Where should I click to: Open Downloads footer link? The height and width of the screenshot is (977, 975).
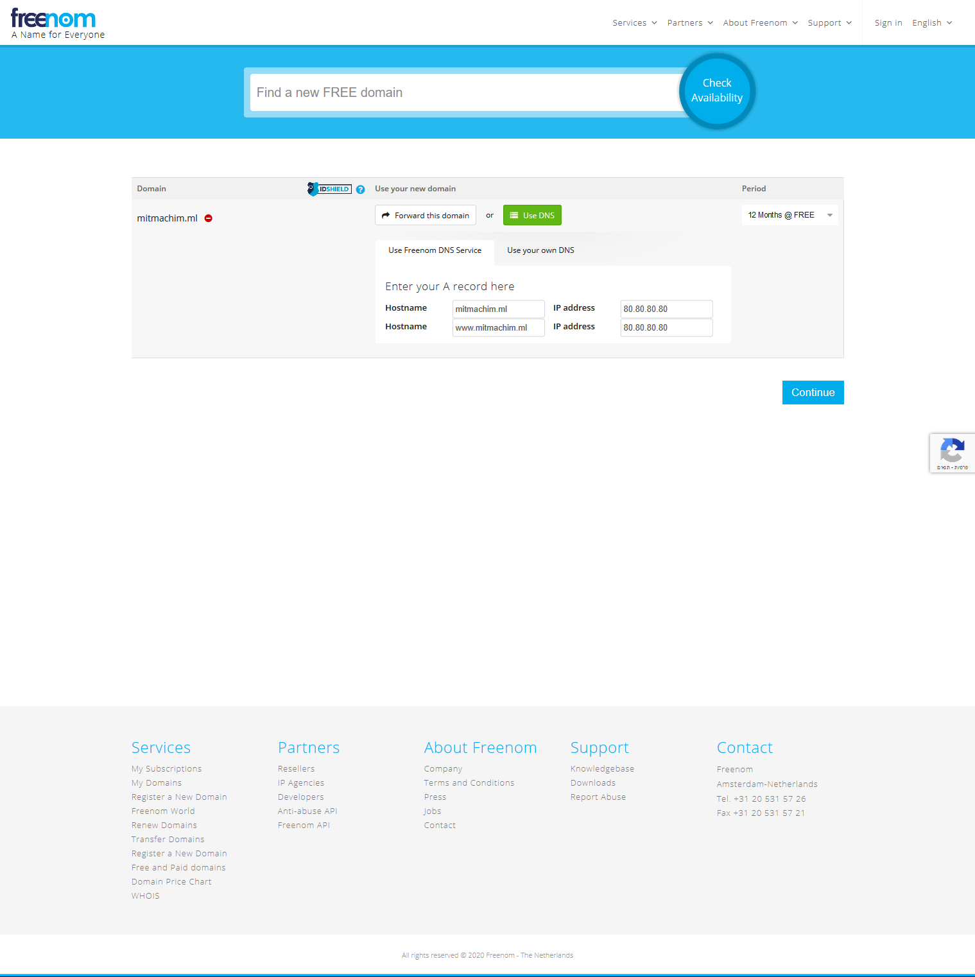593,782
